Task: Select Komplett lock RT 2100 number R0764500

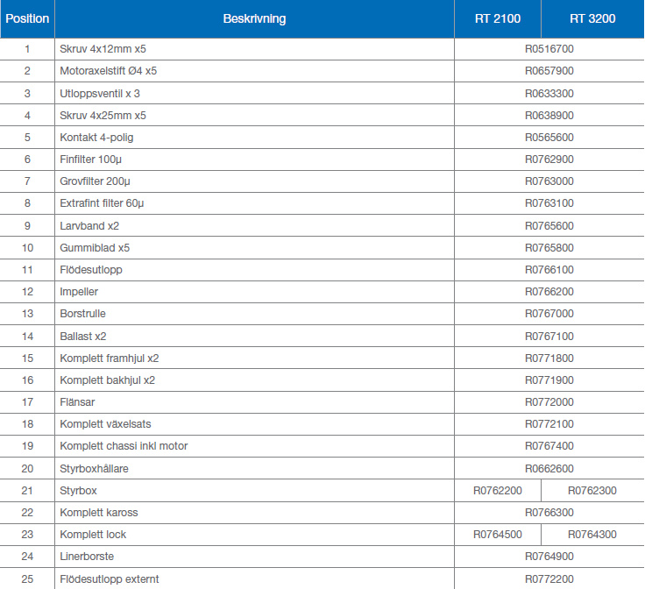Action: (497, 535)
